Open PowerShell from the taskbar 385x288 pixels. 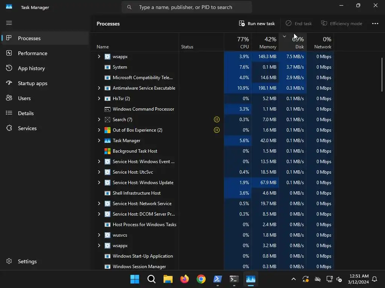(x=218, y=279)
